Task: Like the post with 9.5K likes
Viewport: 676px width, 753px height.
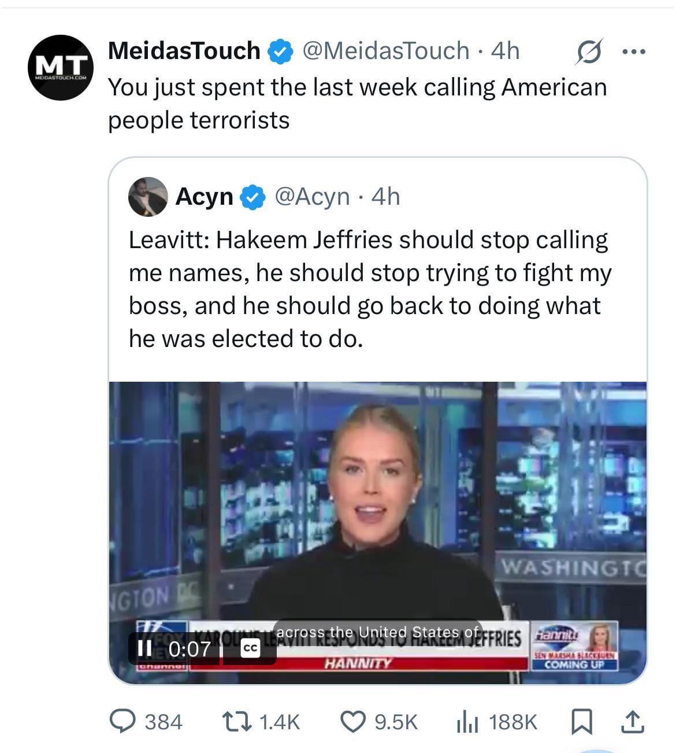Action: (352, 722)
